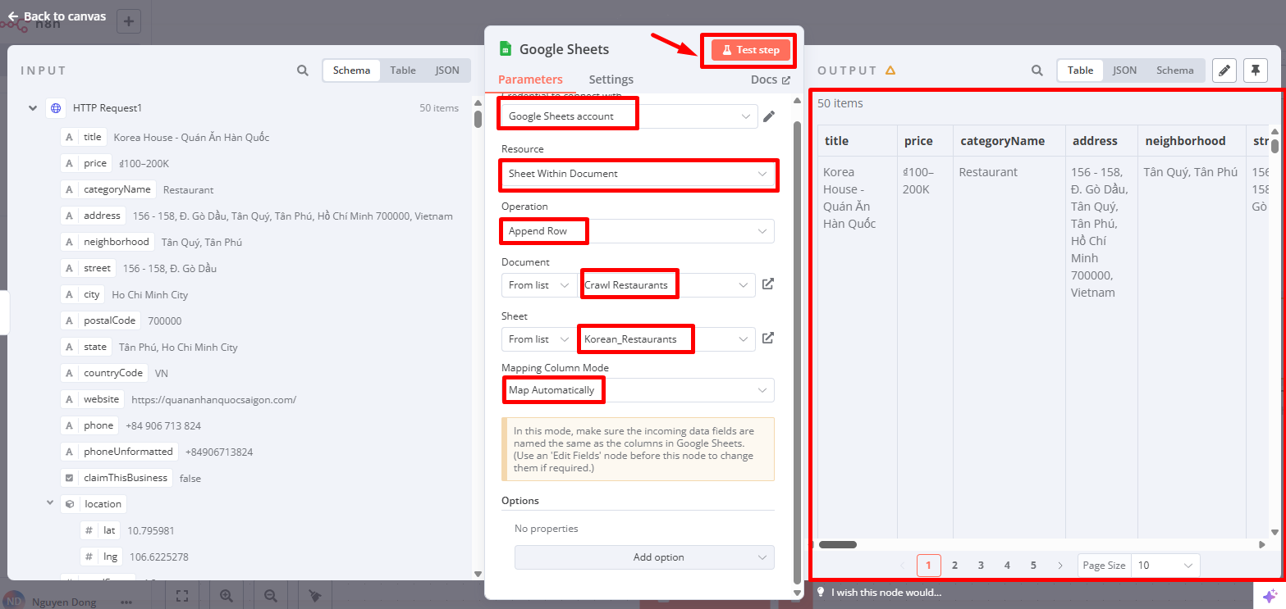Image resolution: width=1286 pixels, height=609 pixels.
Task: Expand the Mapping Column Mode dropdown
Action: click(x=637, y=390)
